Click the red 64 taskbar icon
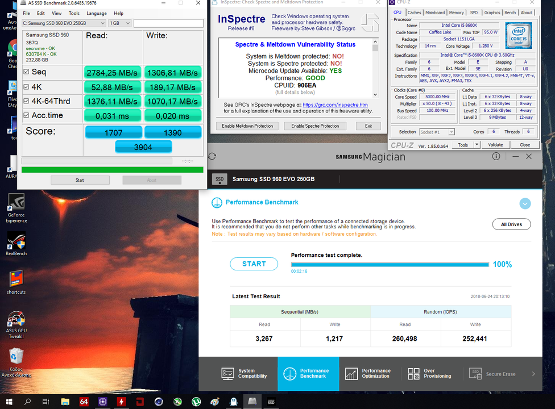 point(84,402)
